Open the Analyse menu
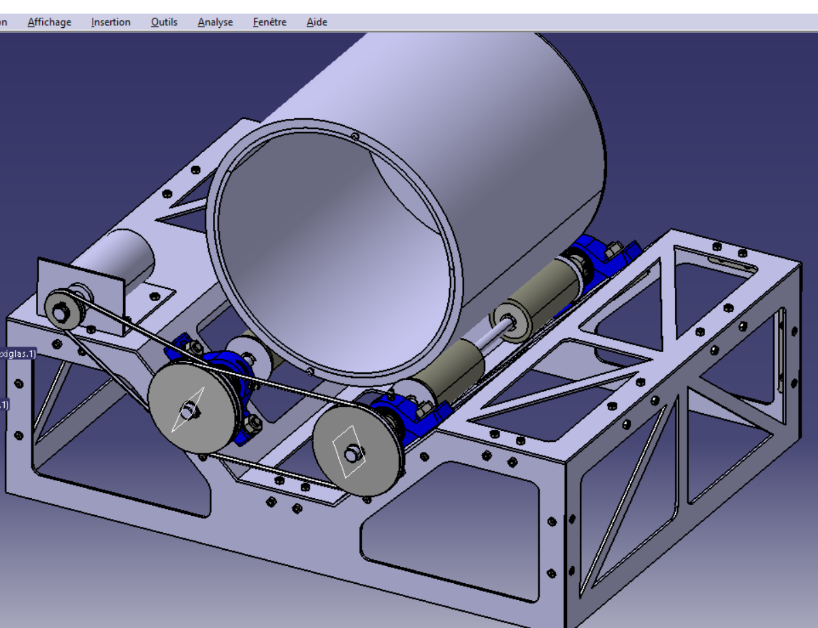The height and width of the screenshot is (628, 818). [215, 22]
